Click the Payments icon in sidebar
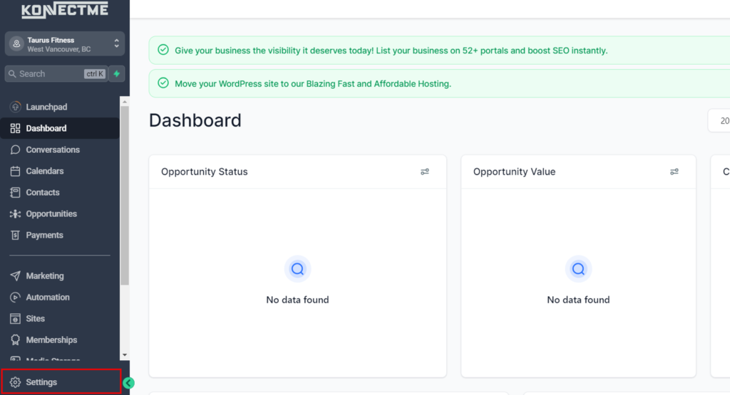 tap(15, 235)
